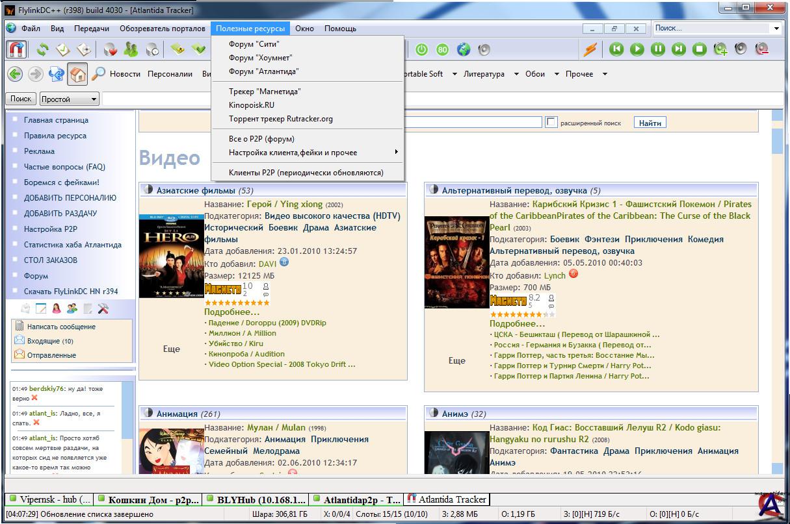Open the 'Поиск...' combo box dropdown arrow
The height and width of the screenshot is (524, 790).
pos(776,28)
